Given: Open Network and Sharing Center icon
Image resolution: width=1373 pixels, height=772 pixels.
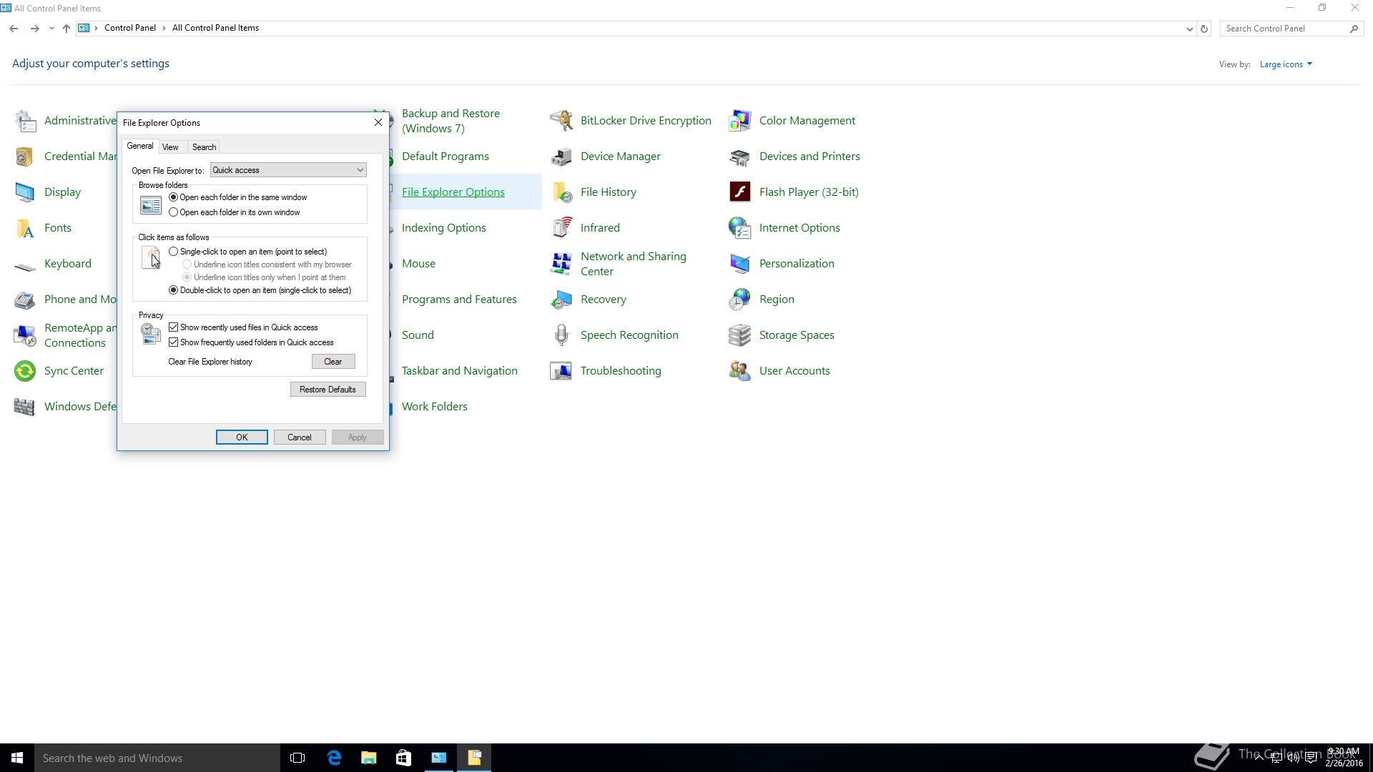Looking at the screenshot, I should point(561,264).
